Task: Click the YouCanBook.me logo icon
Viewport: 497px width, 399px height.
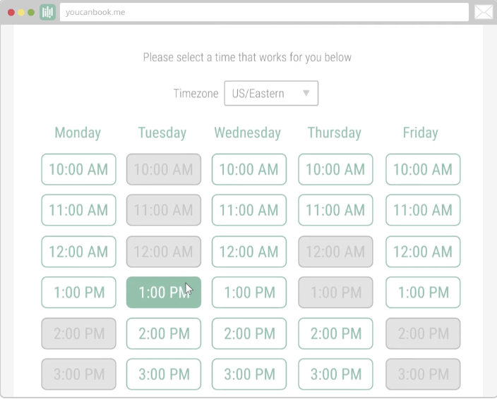Action: click(x=48, y=12)
